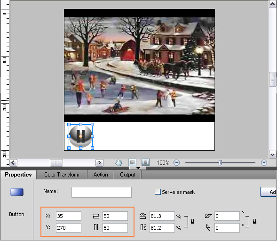Click the width icon beside 50

click(96, 216)
